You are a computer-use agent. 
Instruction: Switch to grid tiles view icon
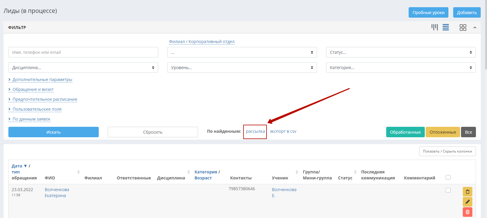[463, 28]
